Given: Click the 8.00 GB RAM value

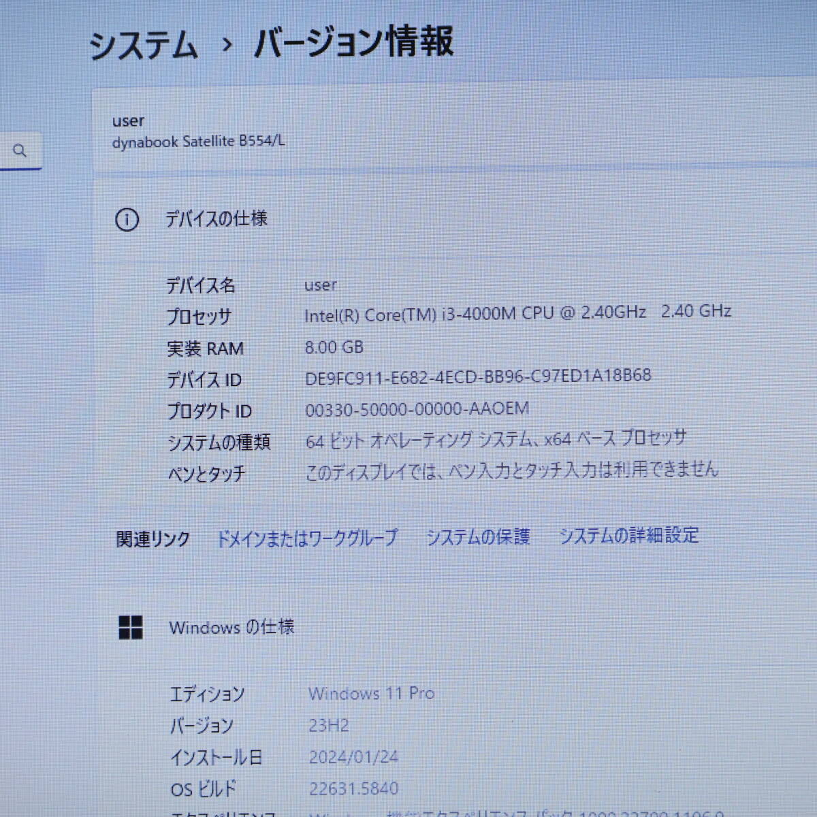Looking at the screenshot, I should (334, 347).
